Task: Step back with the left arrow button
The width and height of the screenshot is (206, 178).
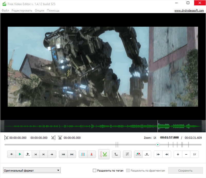Action: click(x=12, y=154)
